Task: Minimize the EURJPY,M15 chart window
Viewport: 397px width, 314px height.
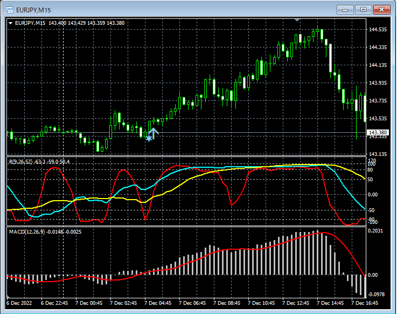Action: [x=345, y=9]
